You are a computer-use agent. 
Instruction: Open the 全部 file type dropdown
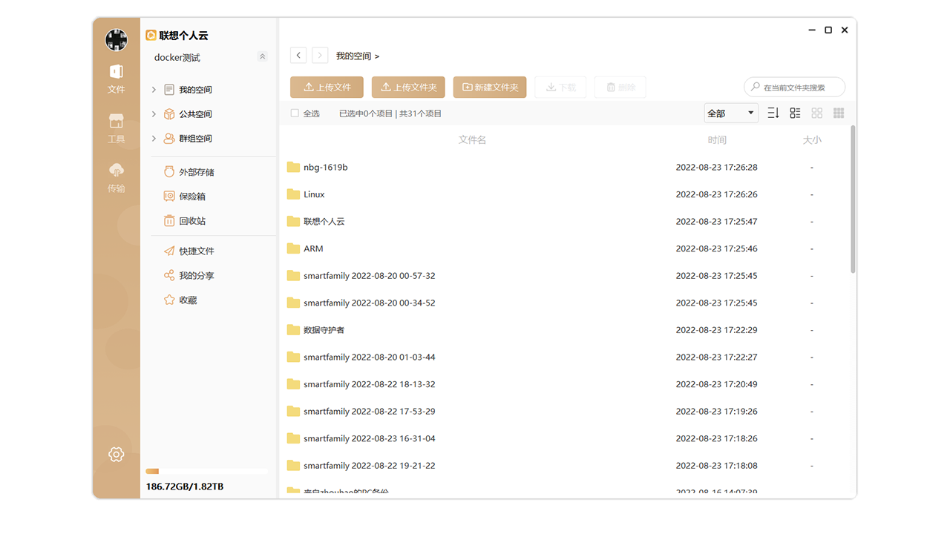click(731, 113)
